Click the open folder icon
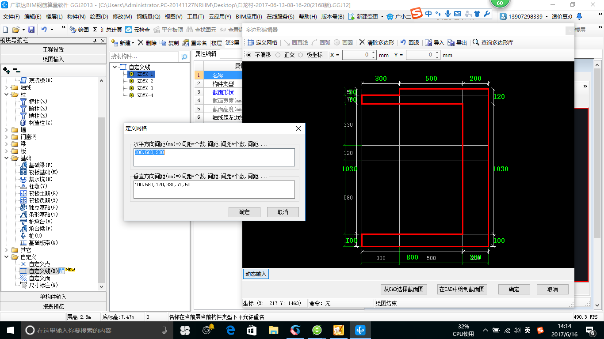Image resolution: width=604 pixels, height=339 pixels. click(x=15, y=30)
